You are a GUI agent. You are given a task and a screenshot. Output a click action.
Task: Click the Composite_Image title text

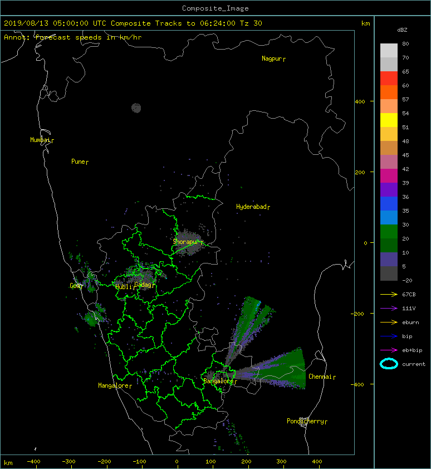(215, 8)
